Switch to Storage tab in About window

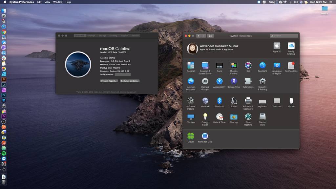(102, 35)
